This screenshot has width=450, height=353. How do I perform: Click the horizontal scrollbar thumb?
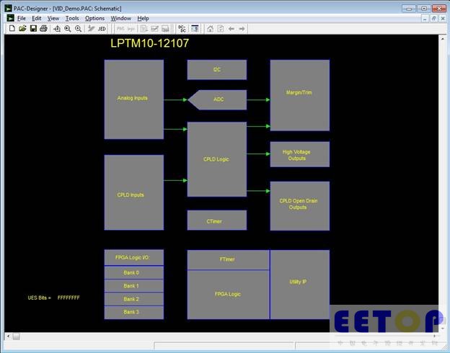17,336
